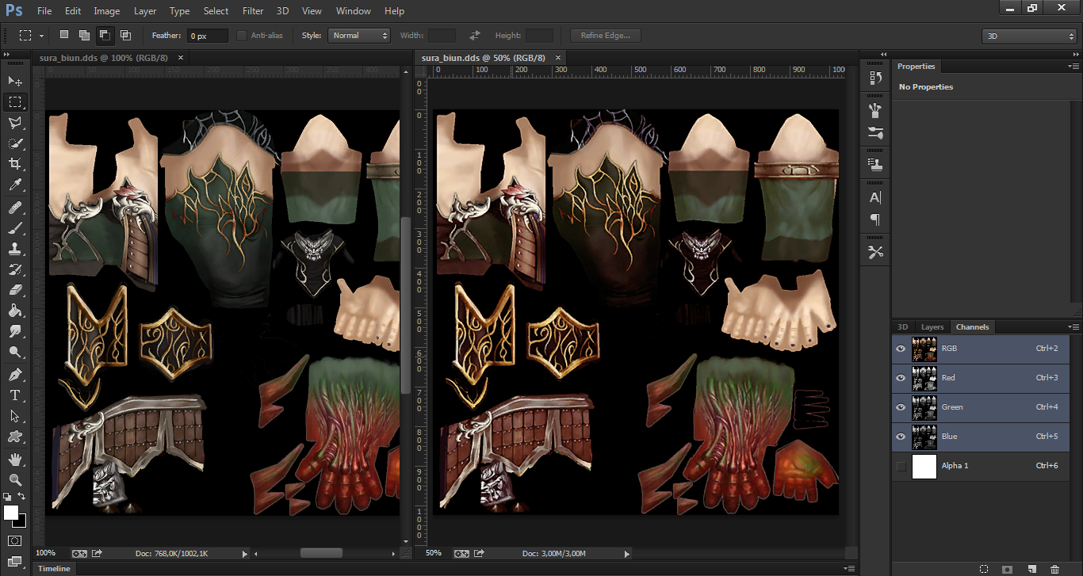
Task: Select the Brush tool
Action: 15,228
